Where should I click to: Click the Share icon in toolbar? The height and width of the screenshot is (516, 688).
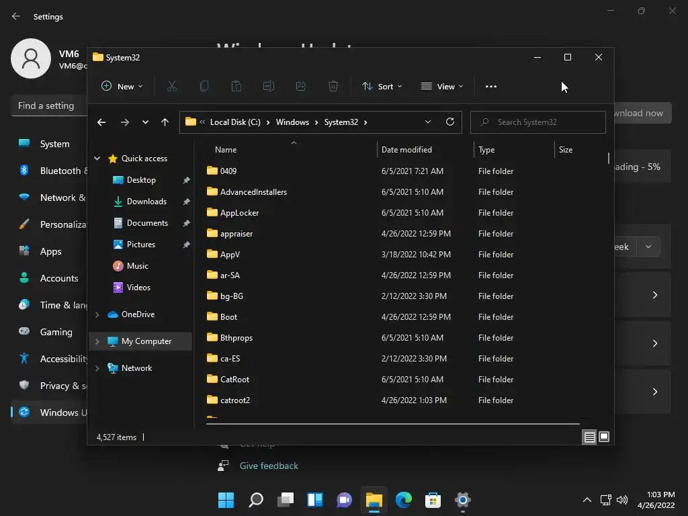pos(301,87)
